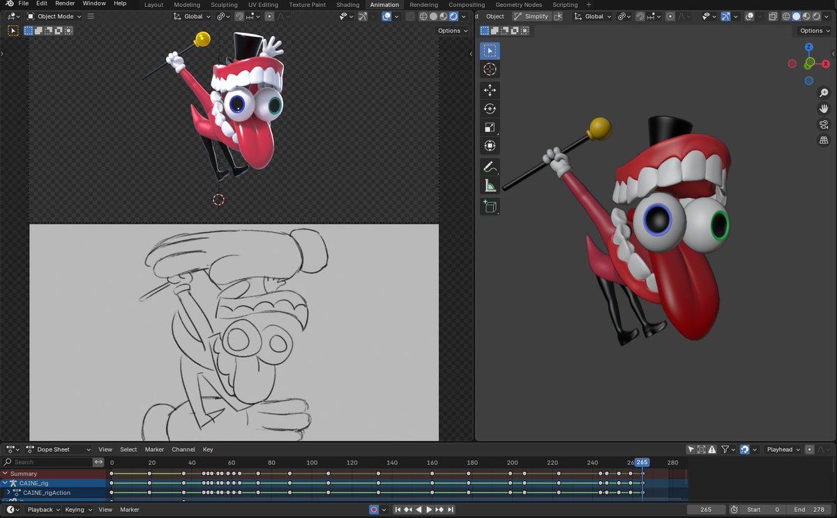Switch right viewport to material preview shading

pos(806,16)
